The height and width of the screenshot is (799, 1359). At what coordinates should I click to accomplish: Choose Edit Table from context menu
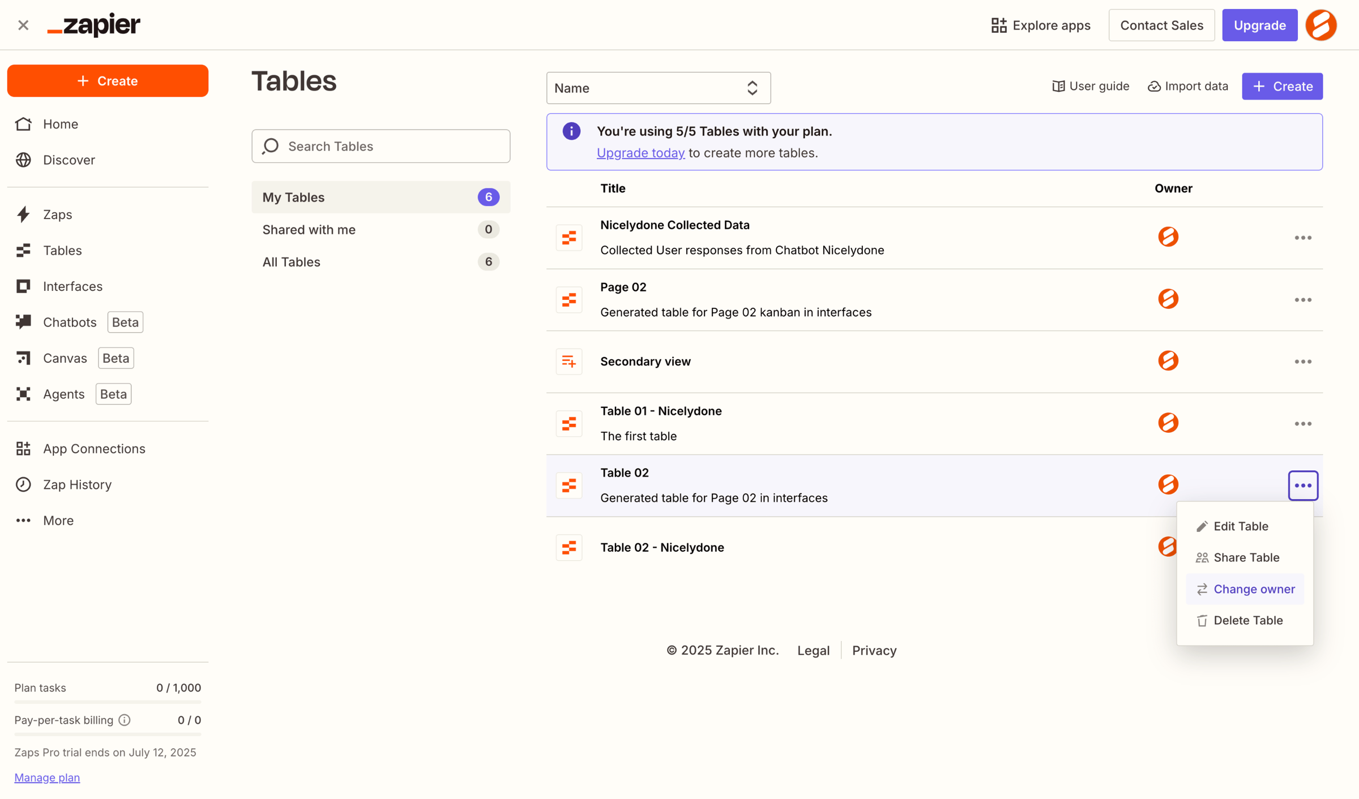click(1245, 526)
